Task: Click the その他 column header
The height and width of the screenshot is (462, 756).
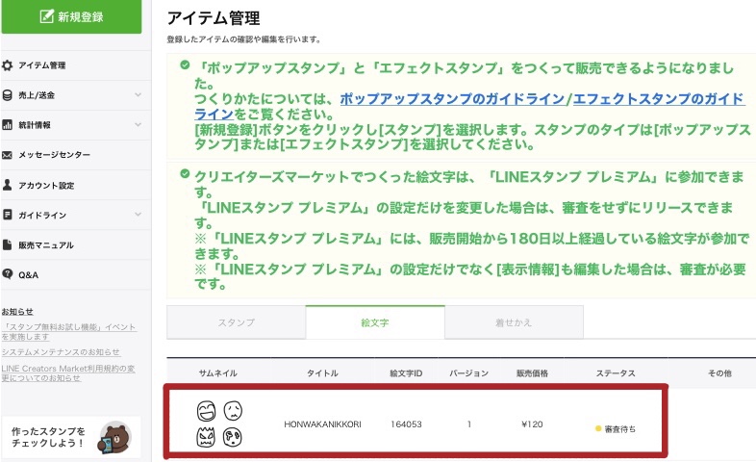Action: click(719, 373)
